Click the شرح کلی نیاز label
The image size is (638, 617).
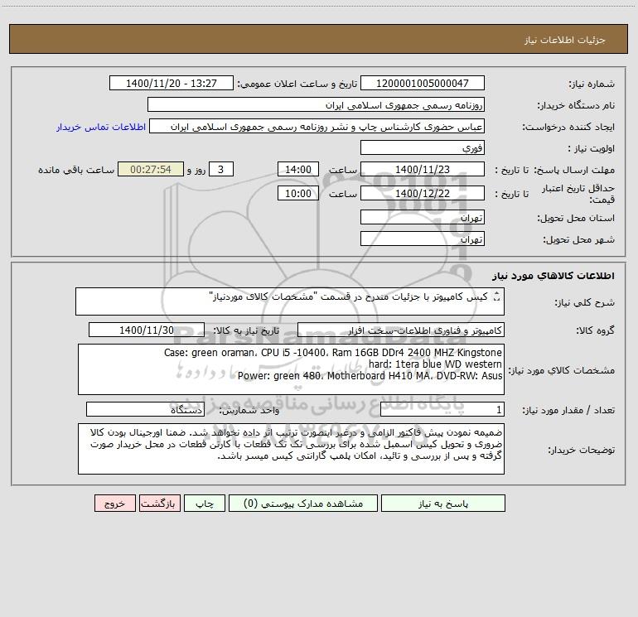point(585,302)
